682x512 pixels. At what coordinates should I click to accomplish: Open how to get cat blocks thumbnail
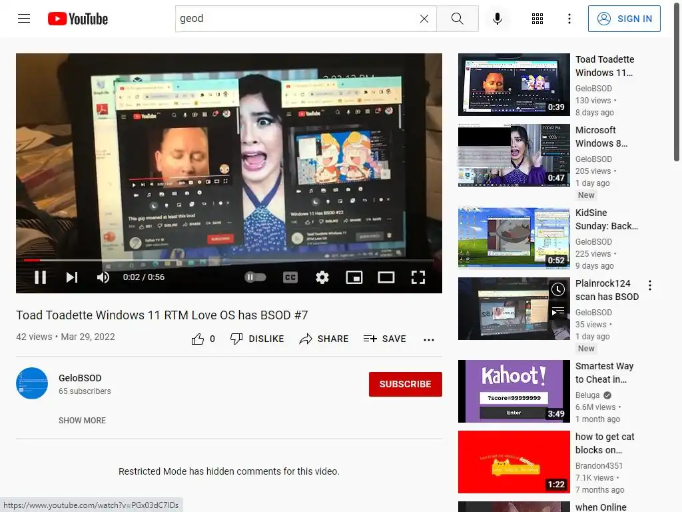point(513,461)
